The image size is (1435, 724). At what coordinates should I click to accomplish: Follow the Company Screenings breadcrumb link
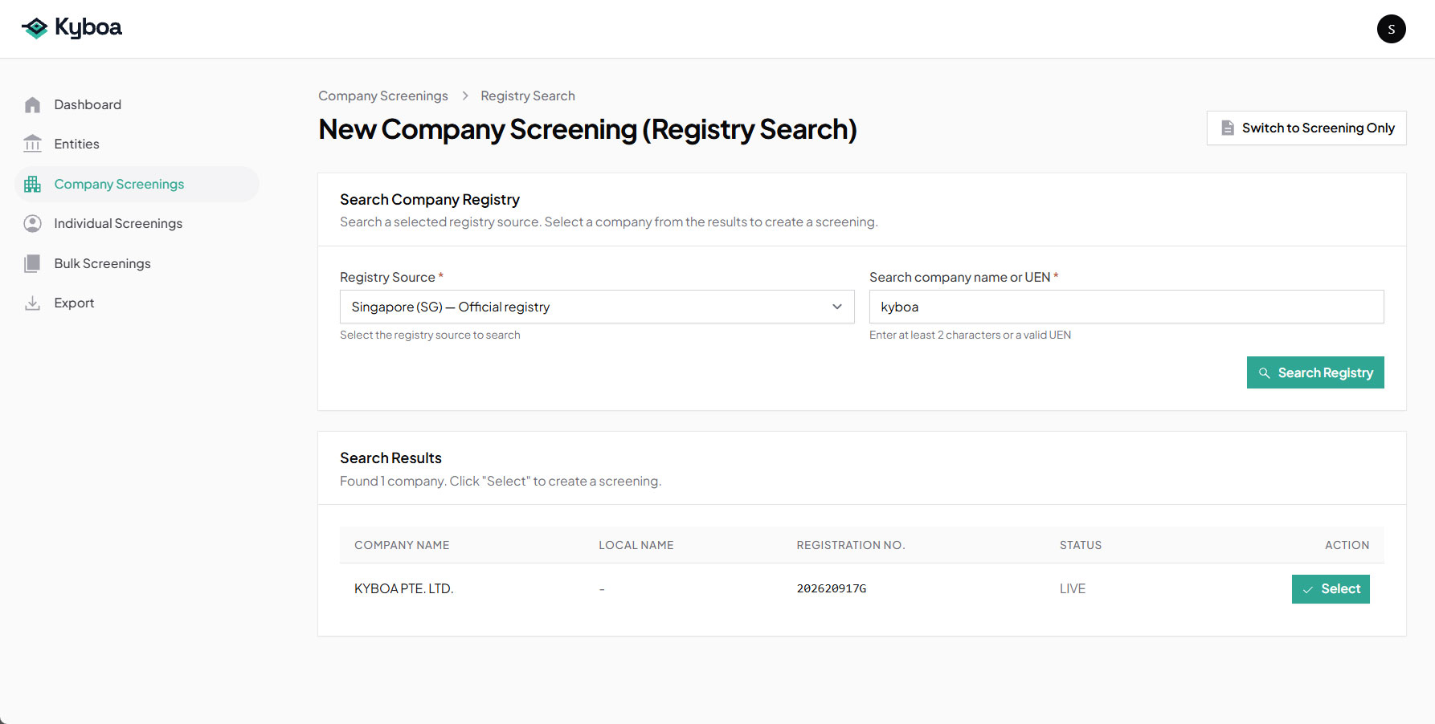click(x=383, y=96)
